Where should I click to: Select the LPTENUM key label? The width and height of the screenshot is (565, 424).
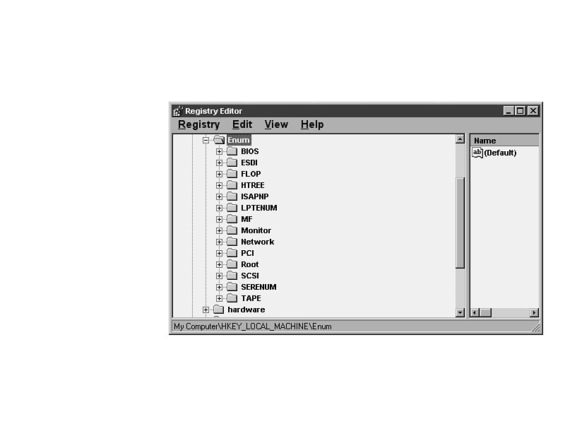coord(258,208)
